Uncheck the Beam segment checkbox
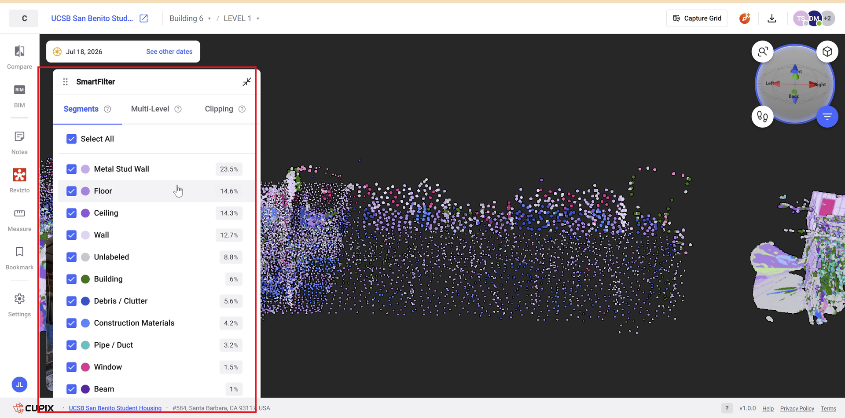 (x=71, y=389)
